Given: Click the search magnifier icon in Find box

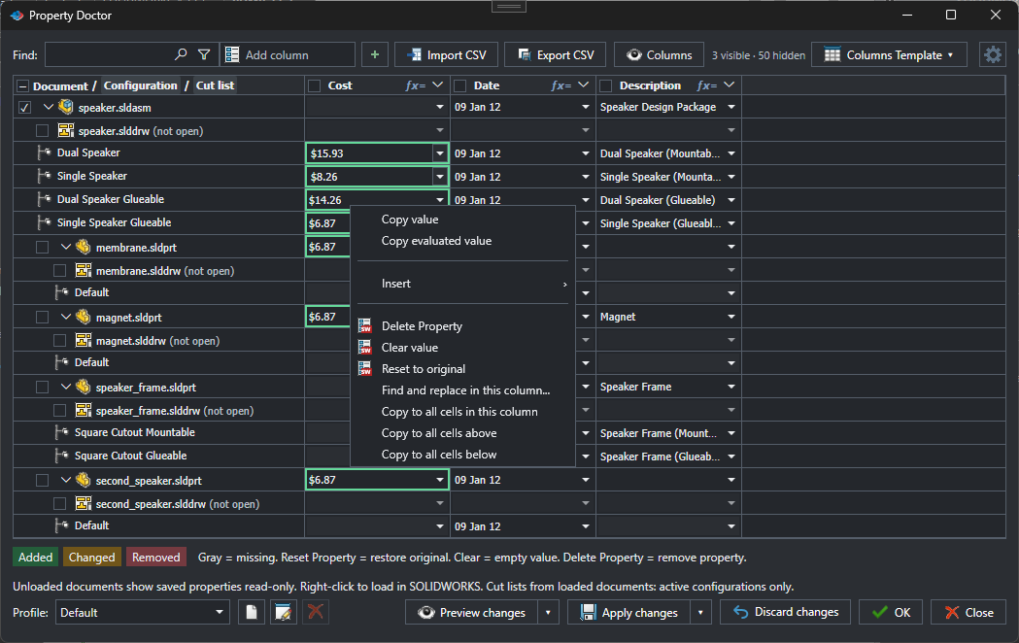Looking at the screenshot, I should pyautogui.click(x=181, y=54).
